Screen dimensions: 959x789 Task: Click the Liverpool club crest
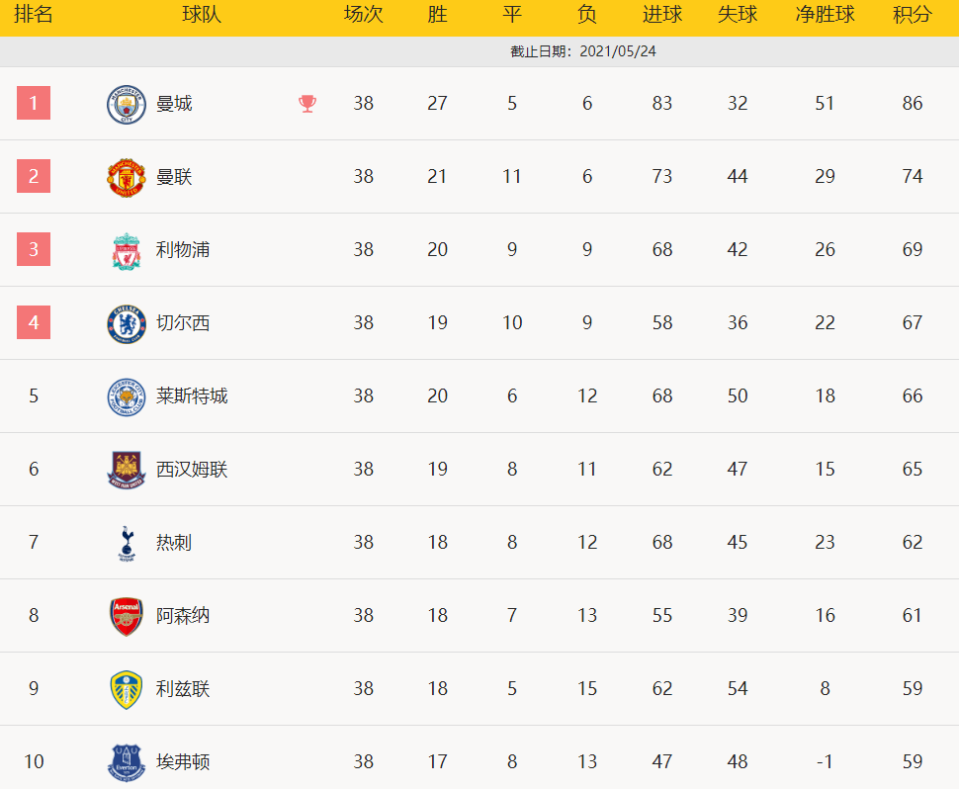coord(126,250)
